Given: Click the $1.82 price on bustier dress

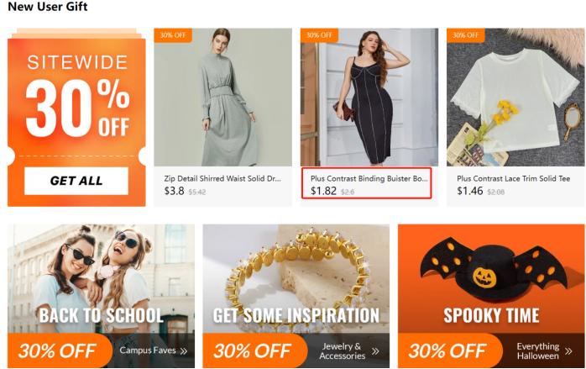Looking at the screenshot, I should [x=324, y=191].
